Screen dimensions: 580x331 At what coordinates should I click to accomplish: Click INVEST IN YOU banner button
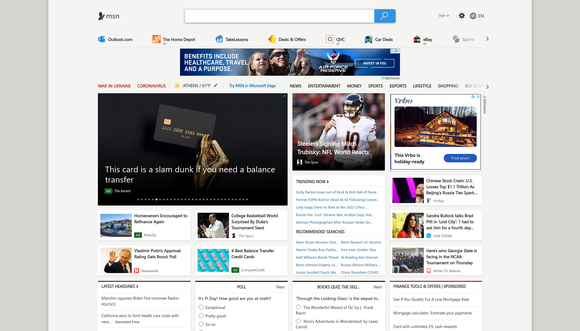(375, 63)
